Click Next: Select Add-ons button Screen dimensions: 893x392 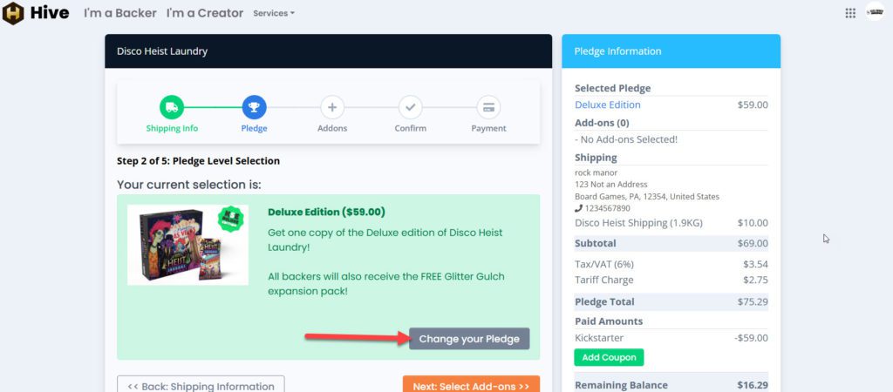[471, 385]
